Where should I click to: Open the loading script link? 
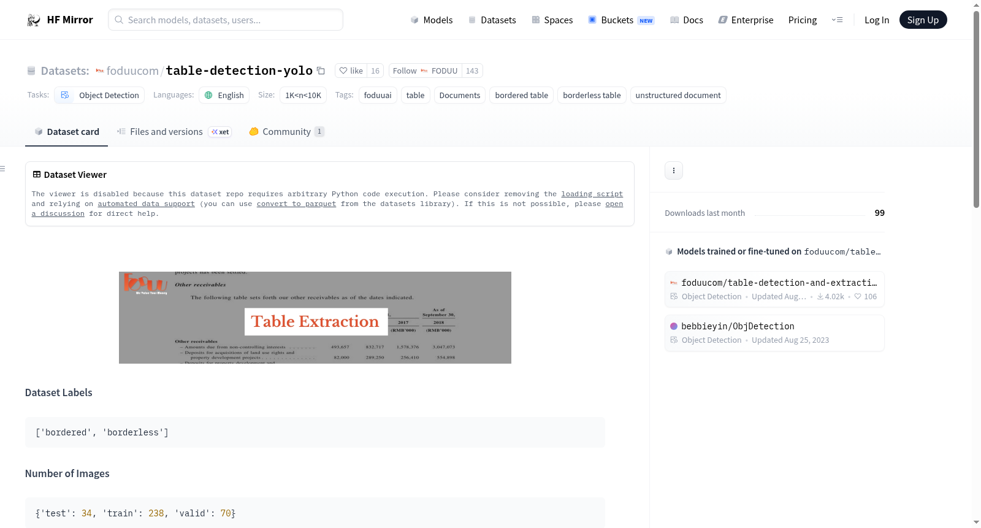pos(592,194)
